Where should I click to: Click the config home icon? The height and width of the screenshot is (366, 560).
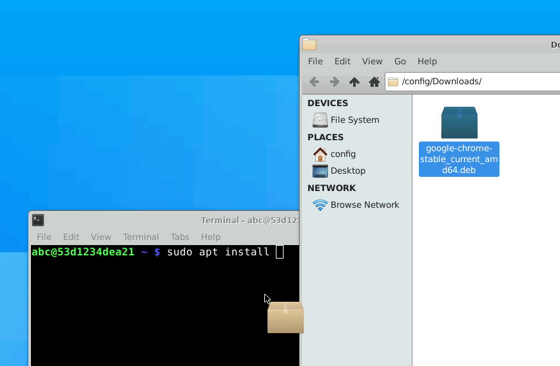pos(320,154)
